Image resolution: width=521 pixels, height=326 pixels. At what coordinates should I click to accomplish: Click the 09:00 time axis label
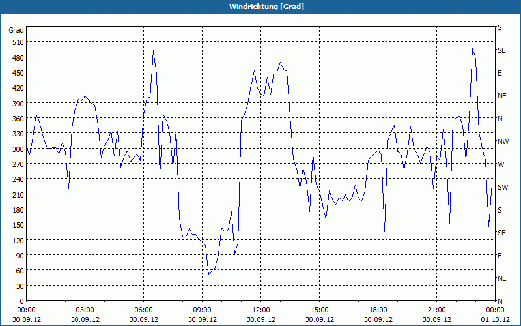pos(203,310)
